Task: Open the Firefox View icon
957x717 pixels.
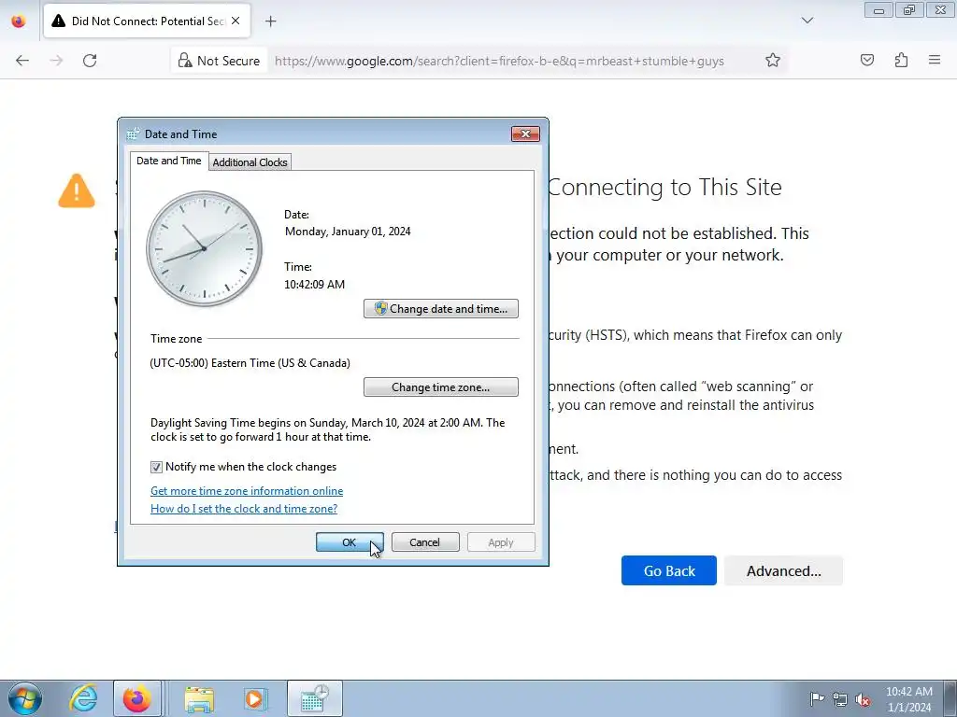Action: click(19, 21)
